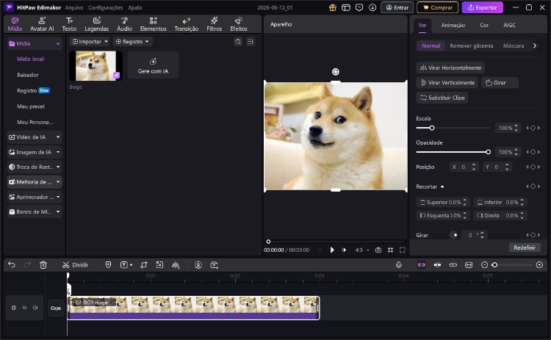
Task: Open the crop tool in timeline toolbar
Action: pyautogui.click(x=144, y=265)
